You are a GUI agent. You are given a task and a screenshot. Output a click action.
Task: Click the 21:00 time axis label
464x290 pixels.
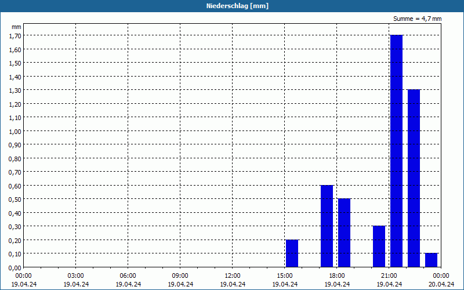pos(389,276)
